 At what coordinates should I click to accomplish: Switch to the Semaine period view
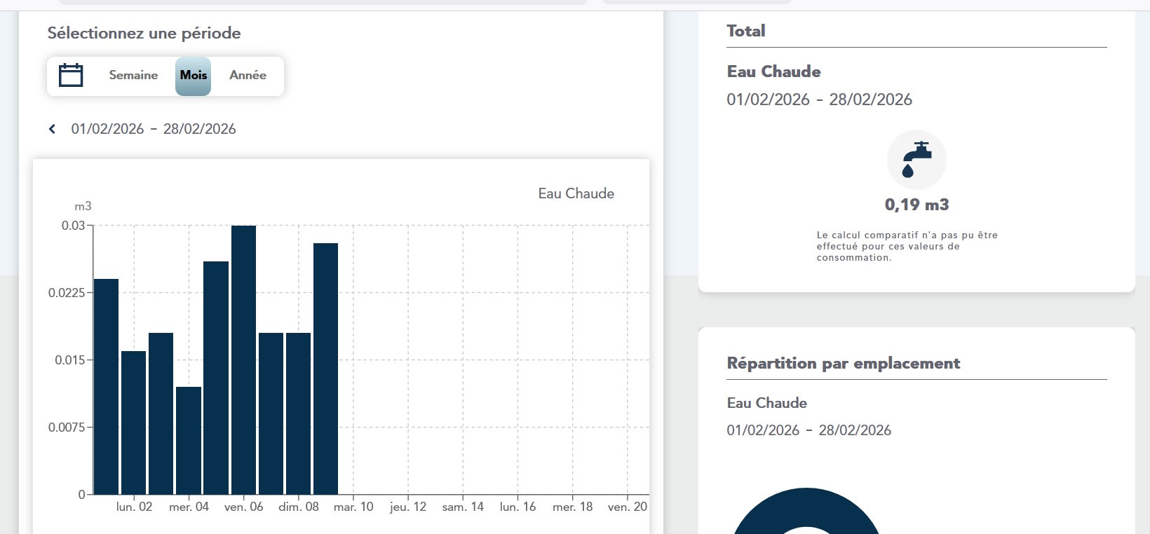(x=133, y=75)
